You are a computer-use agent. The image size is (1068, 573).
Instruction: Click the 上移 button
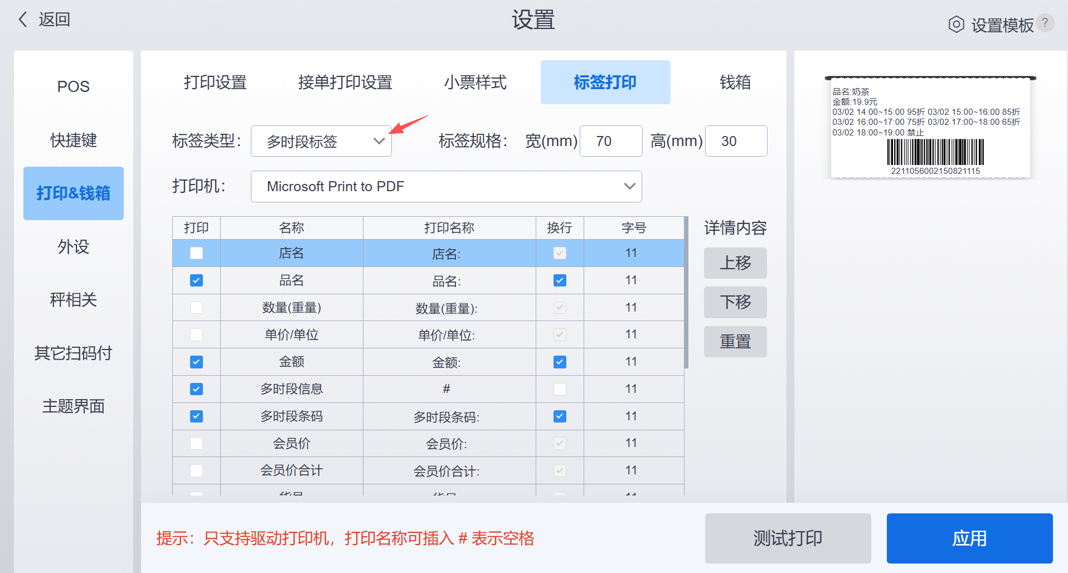click(735, 263)
